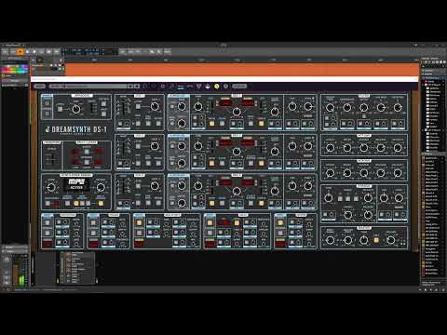Image resolution: width=447 pixels, height=335 pixels.
Task: Toggle the top button in Arpeggio's blue-tinted left column
Action: pos(47,103)
